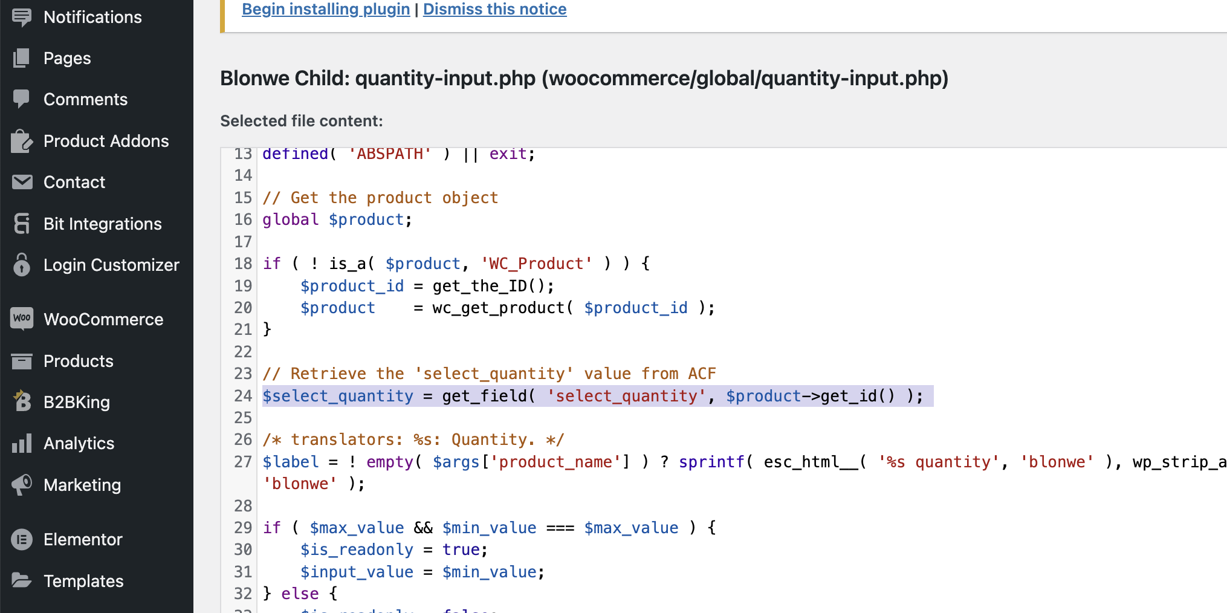The height and width of the screenshot is (613, 1227).
Task: Click the Analytics bar chart icon
Action: click(22, 443)
